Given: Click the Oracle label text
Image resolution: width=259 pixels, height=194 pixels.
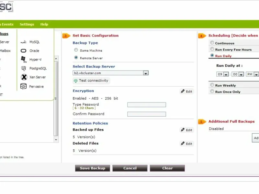Looking at the screenshot, I should (x=34, y=51).
